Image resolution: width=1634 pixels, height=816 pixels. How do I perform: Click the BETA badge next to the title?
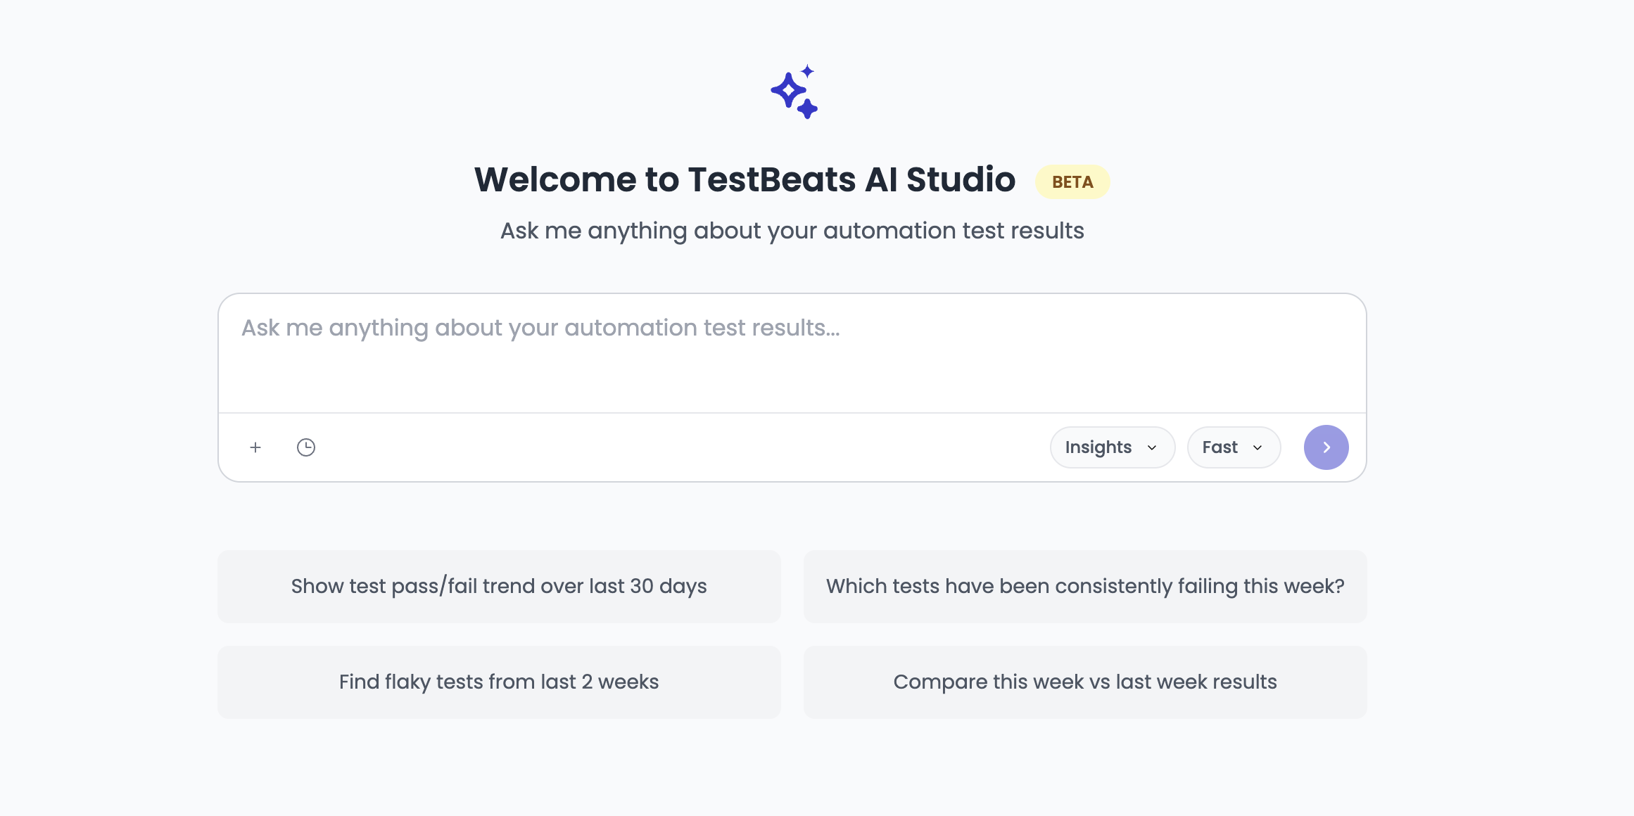[x=1072, y=181]
